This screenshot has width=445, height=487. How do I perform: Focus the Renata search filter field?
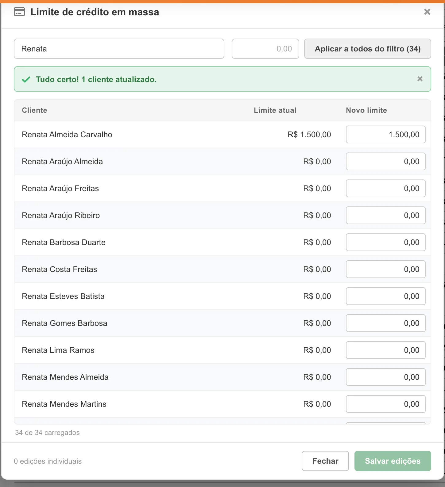tap(119, 49)
